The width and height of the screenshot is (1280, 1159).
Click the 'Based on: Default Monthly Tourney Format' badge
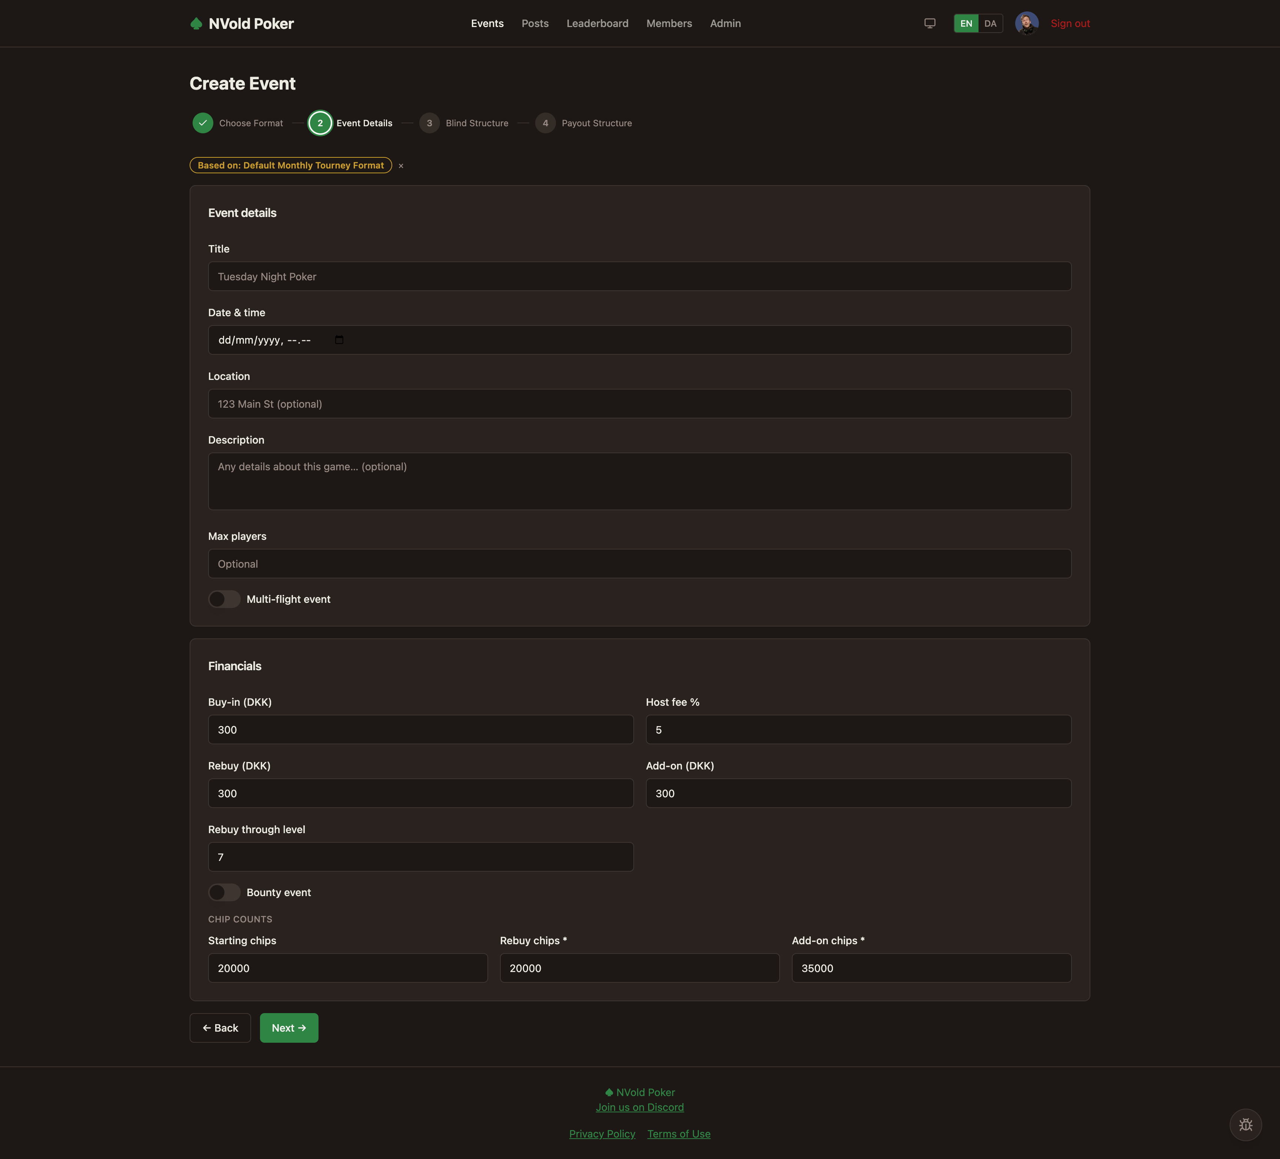[x=291, y=165]
